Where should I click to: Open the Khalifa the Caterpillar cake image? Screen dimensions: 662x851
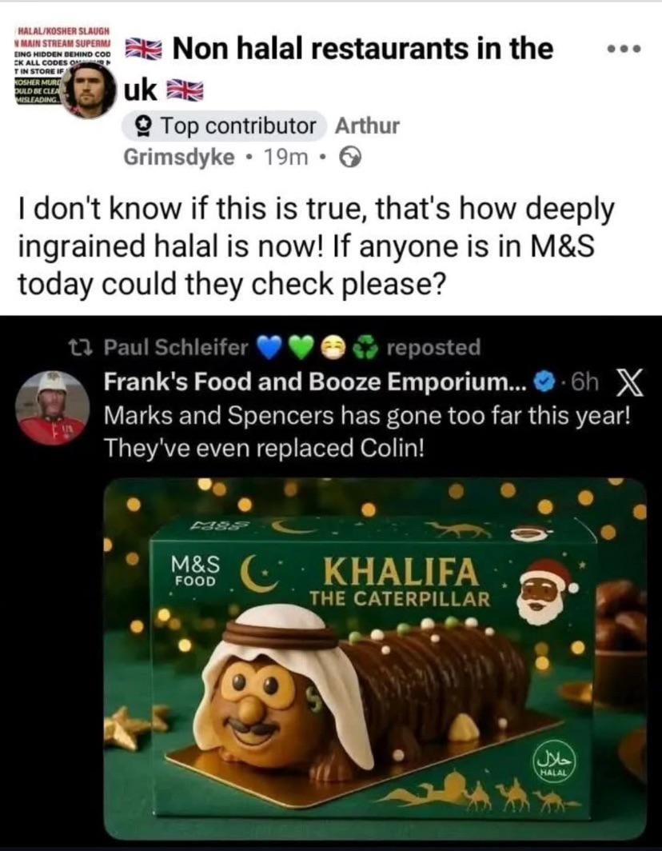point(376,656)
